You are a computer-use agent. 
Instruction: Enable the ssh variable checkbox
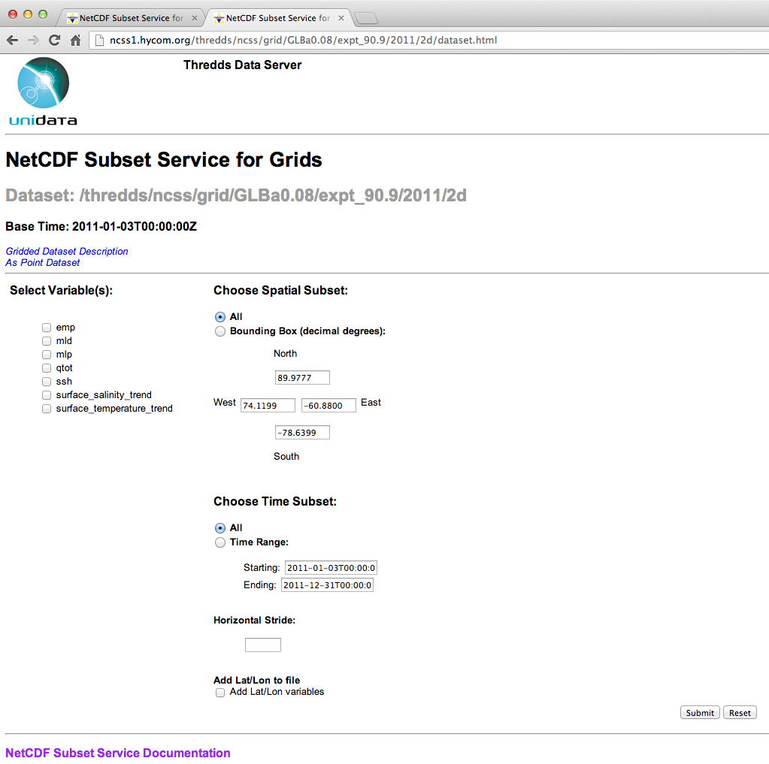point(47,382)
